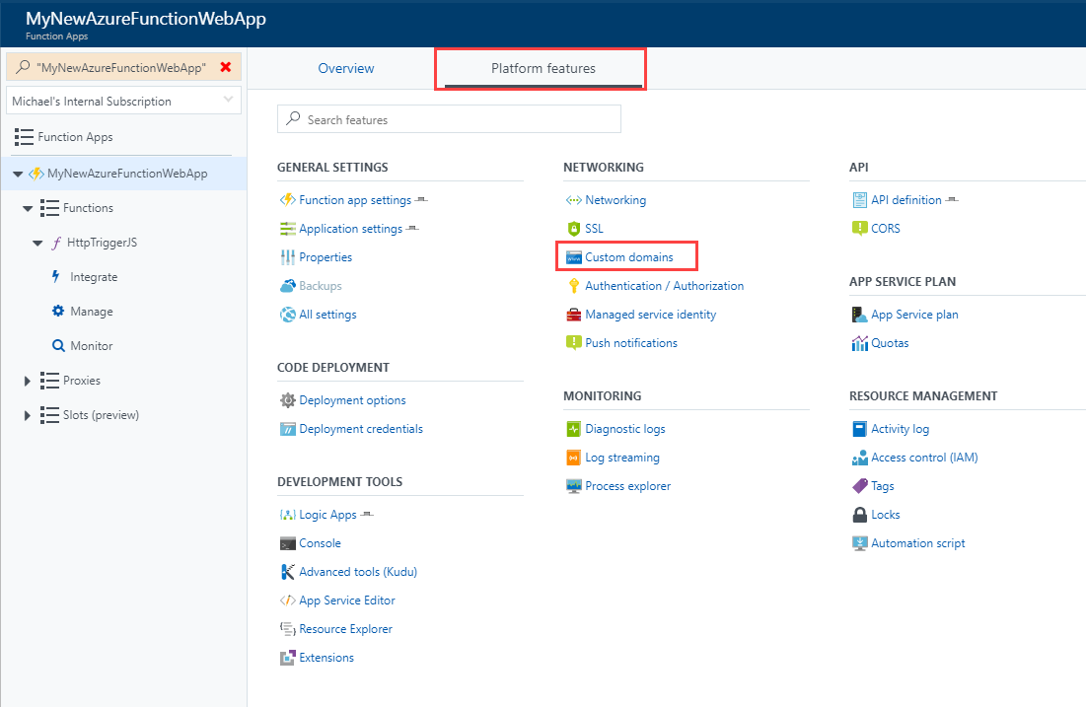Image resolution: width=1086 pixels, height=707 pixels.
Task: Expand the Proxies tree node
Action: pos(28,381)
